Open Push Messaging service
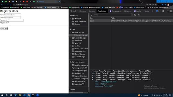 pyautogui.click(x=80, y=81)
